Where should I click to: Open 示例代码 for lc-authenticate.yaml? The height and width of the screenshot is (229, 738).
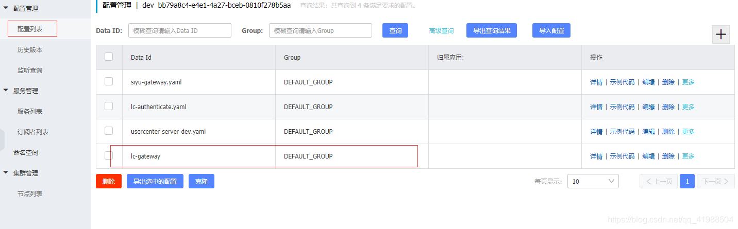tap(622, 107)
